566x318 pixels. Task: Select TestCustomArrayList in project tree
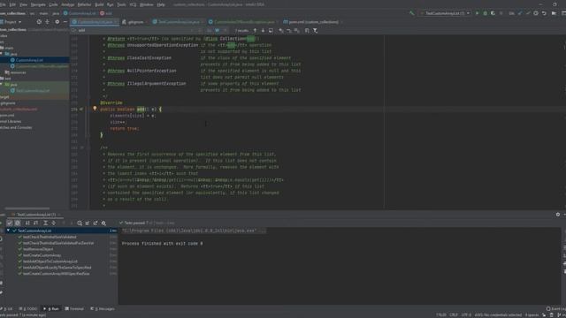(33, 91)
